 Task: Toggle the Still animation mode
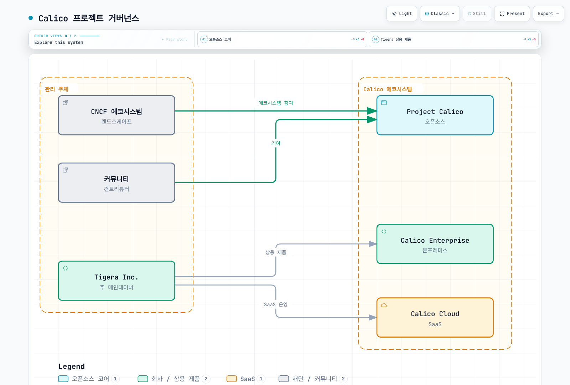(x=477, y=14)
